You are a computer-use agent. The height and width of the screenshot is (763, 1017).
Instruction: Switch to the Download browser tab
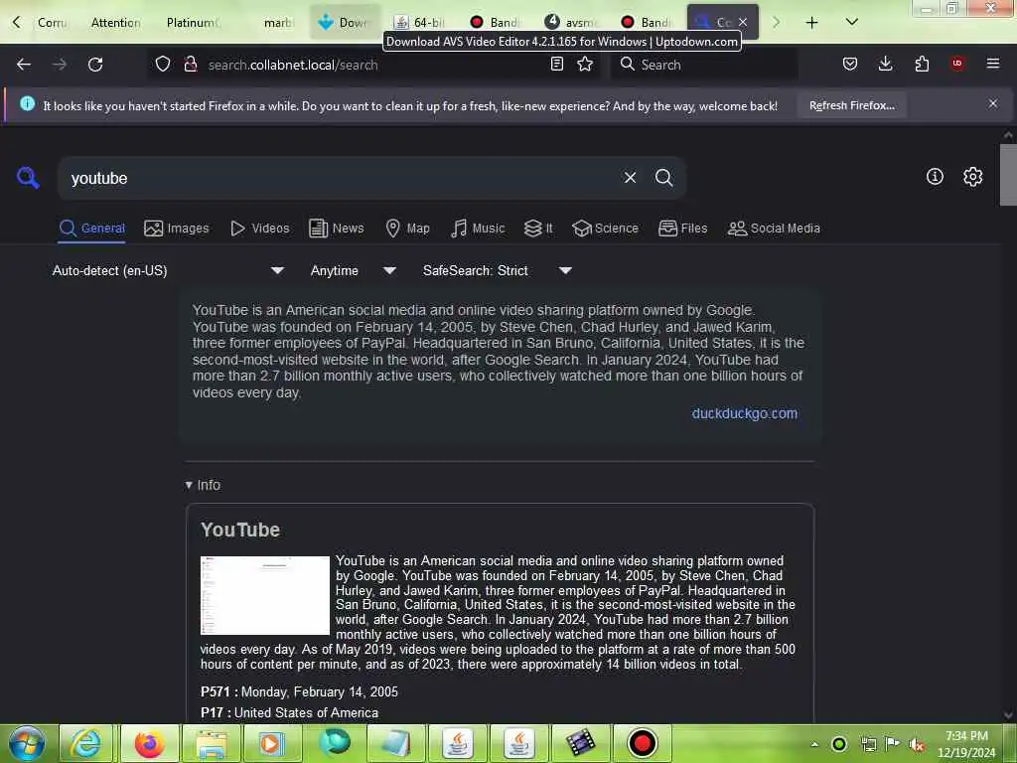tap(345, 23)
